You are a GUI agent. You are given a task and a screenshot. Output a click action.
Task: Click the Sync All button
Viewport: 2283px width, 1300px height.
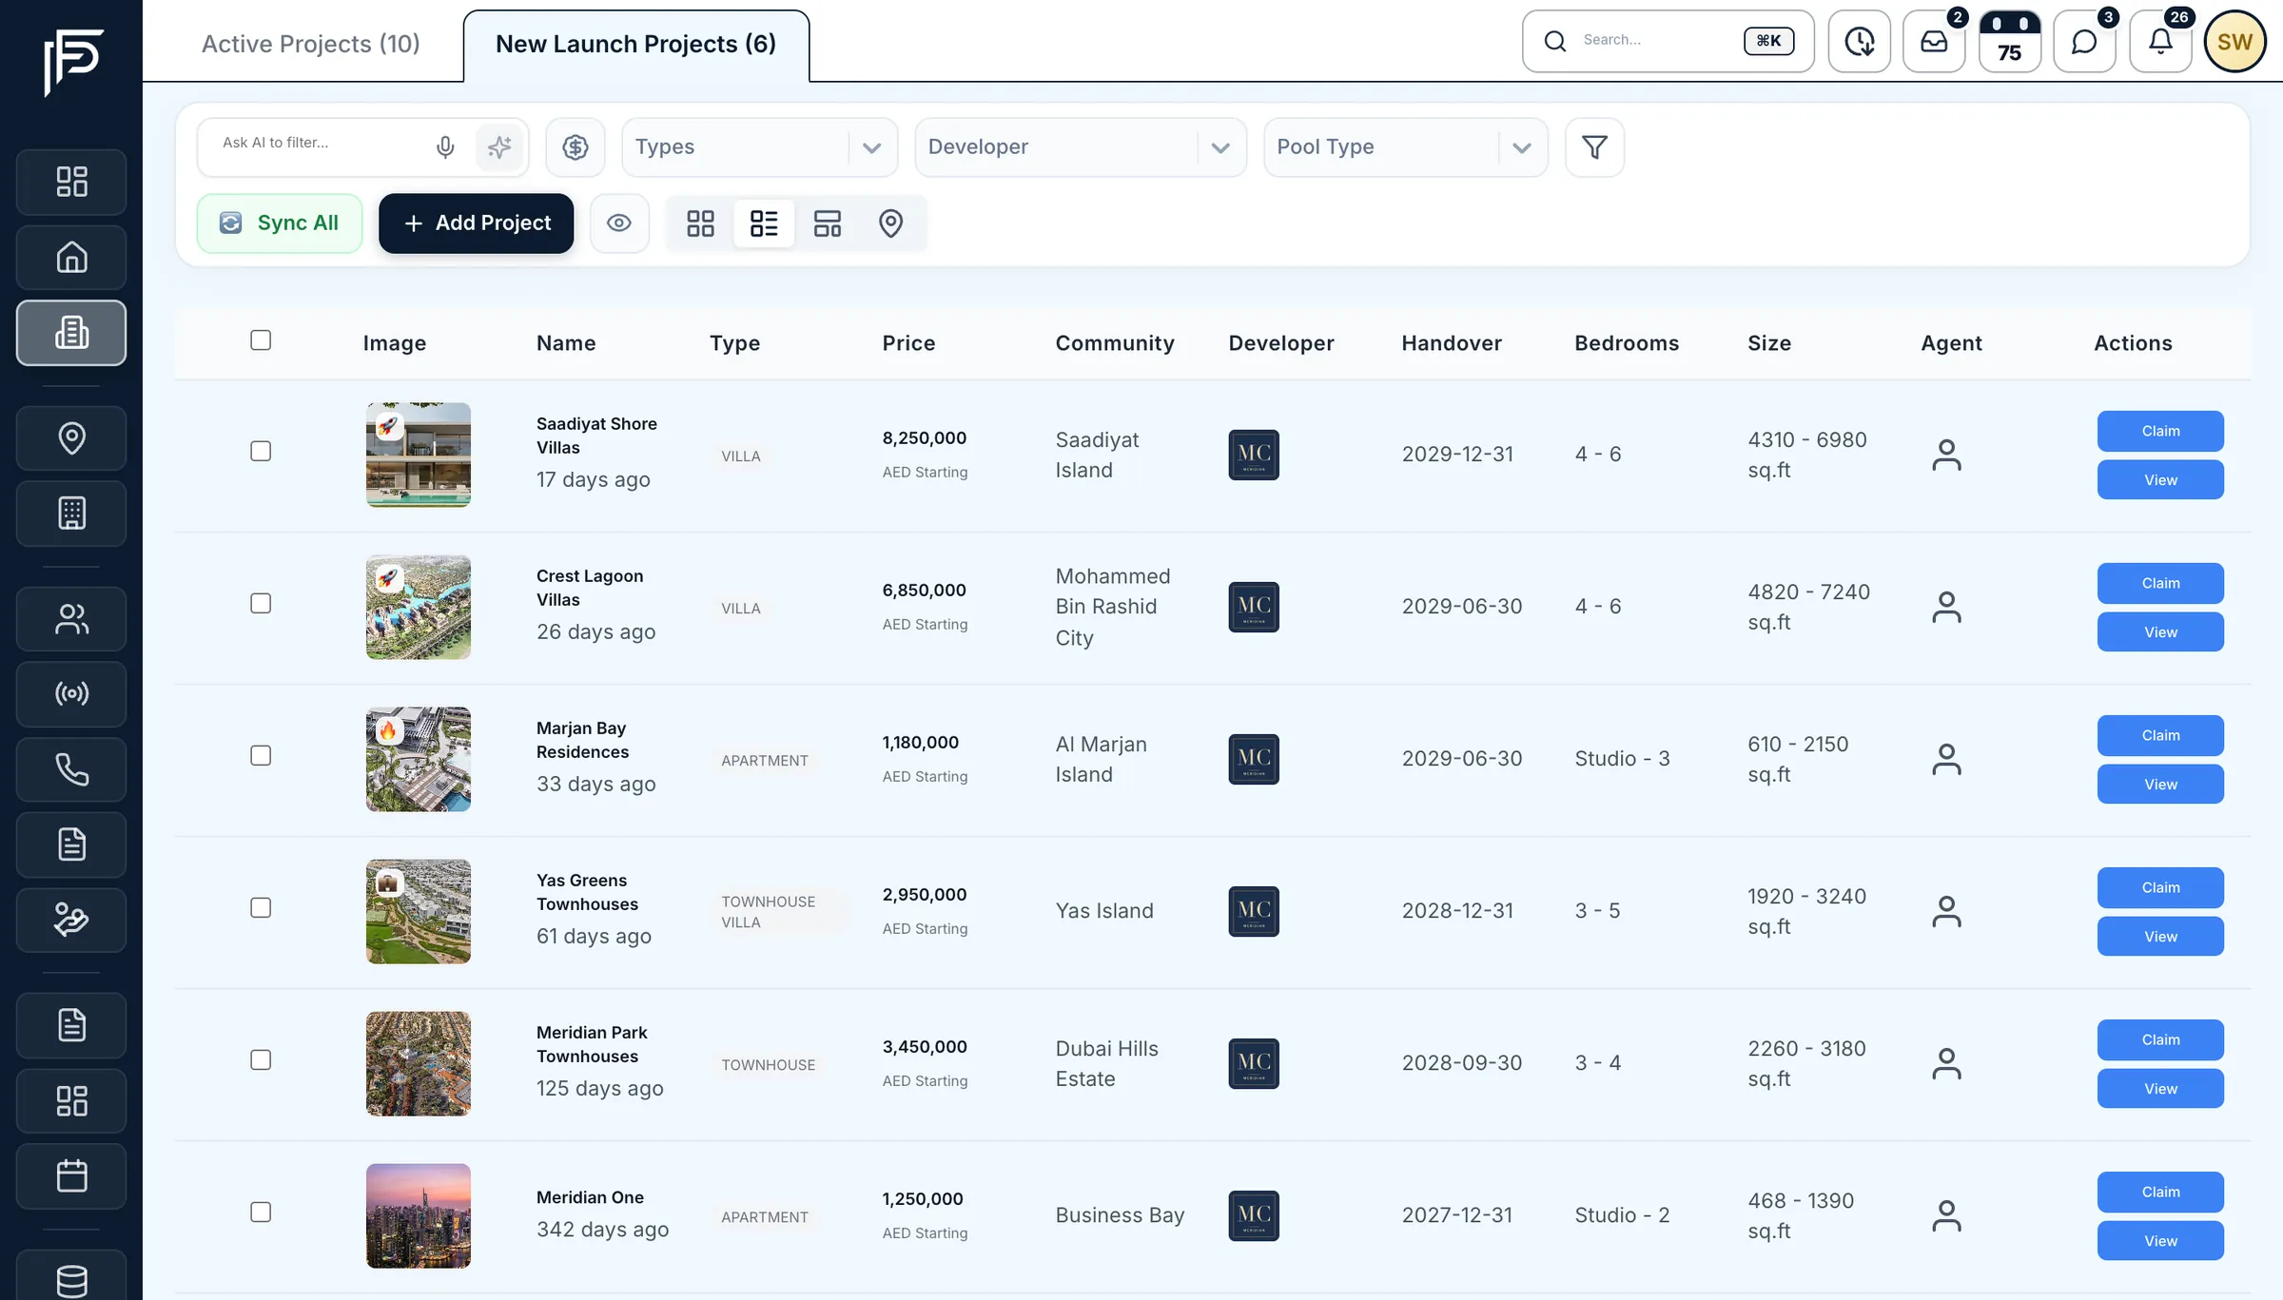point(280,223)
